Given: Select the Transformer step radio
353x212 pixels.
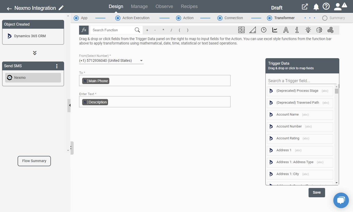Looking at the screenshot, I should pos(270,18).
